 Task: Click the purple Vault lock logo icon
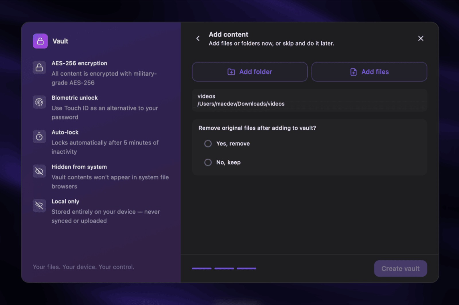point(40,41)
